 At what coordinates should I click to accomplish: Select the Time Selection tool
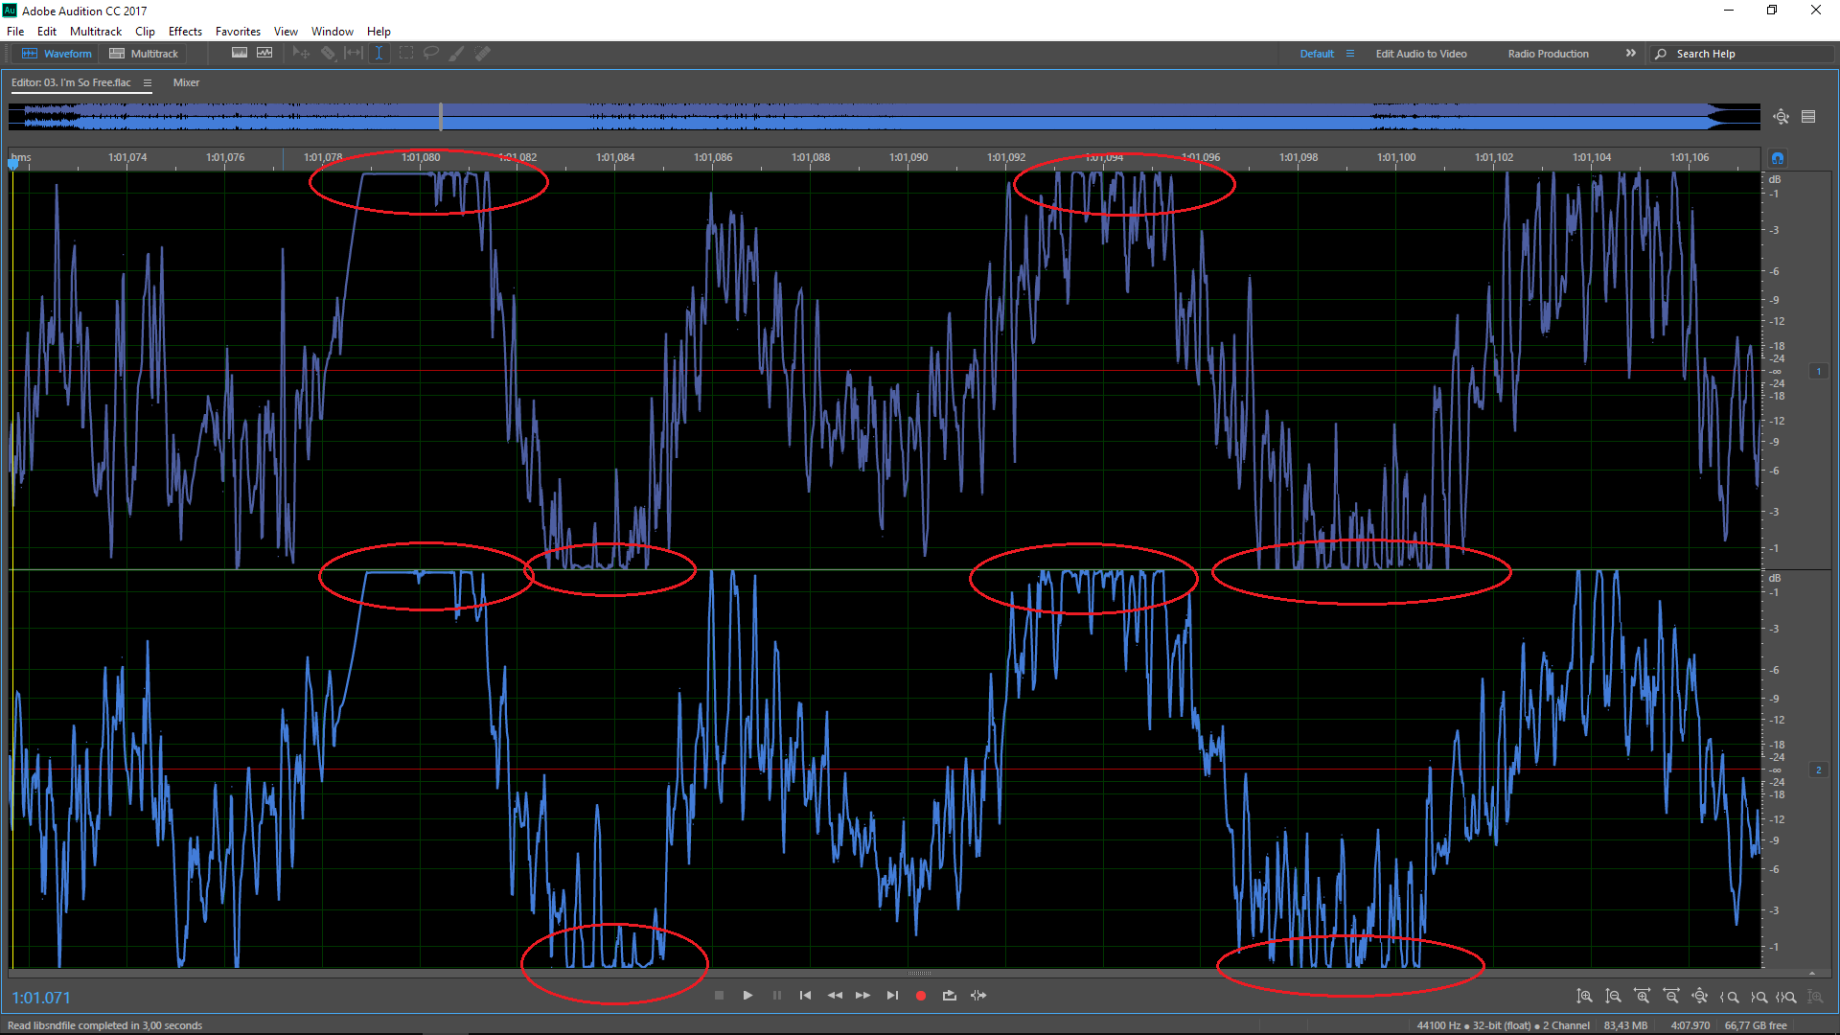[379, 54]
